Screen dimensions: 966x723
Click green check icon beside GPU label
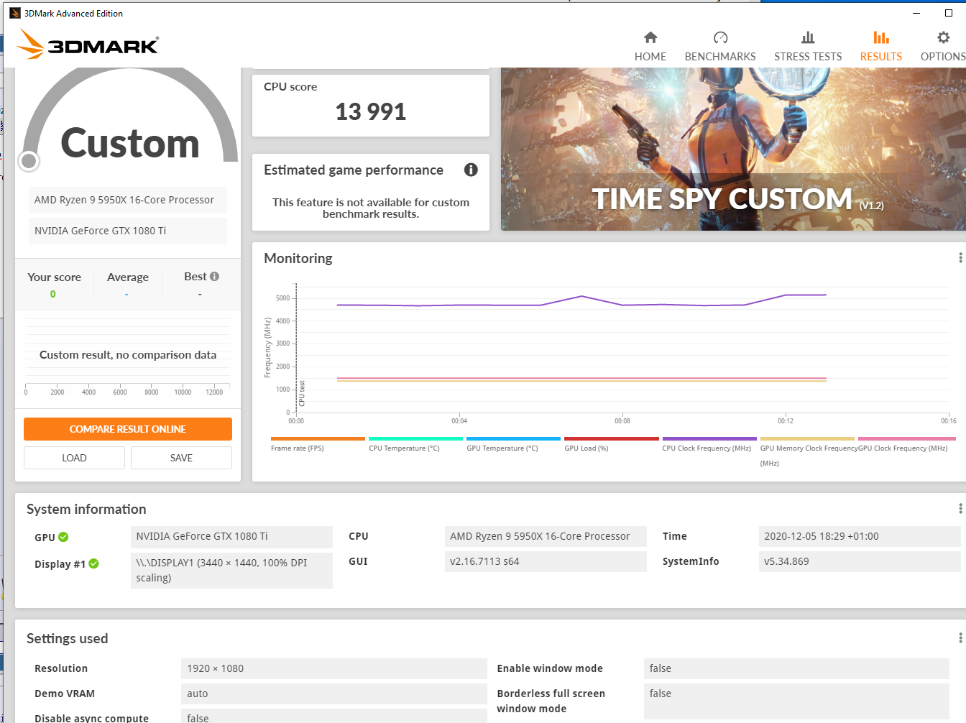point(63,537)
